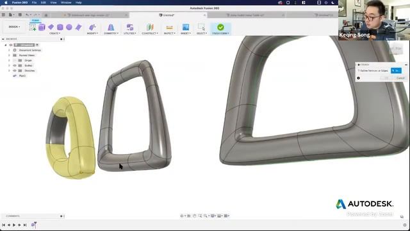Open the data panel grid icon
Image resolution: width=410 pixels, height=231 pixels.
click(3, 15)
